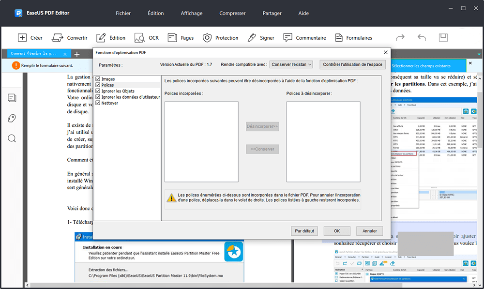The width and height of the screenshot is (484, 289).
Task: Open the Signer tool
Action: point(258,37)
